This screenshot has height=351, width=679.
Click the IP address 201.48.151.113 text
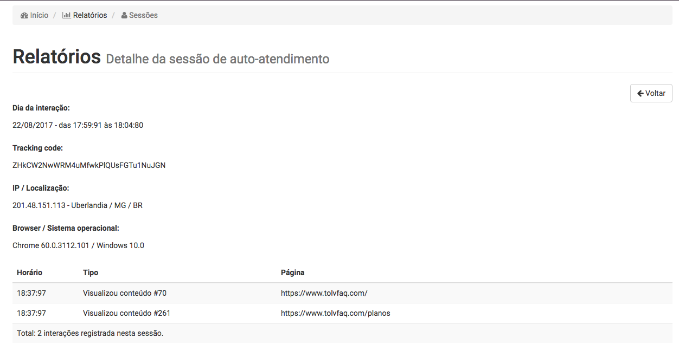click(39, 205)
